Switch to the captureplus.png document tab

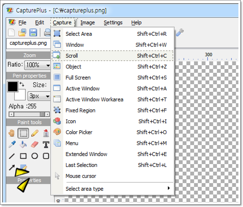[x=28, y=43]
